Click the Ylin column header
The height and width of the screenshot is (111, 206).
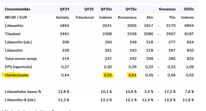(172, 18)
